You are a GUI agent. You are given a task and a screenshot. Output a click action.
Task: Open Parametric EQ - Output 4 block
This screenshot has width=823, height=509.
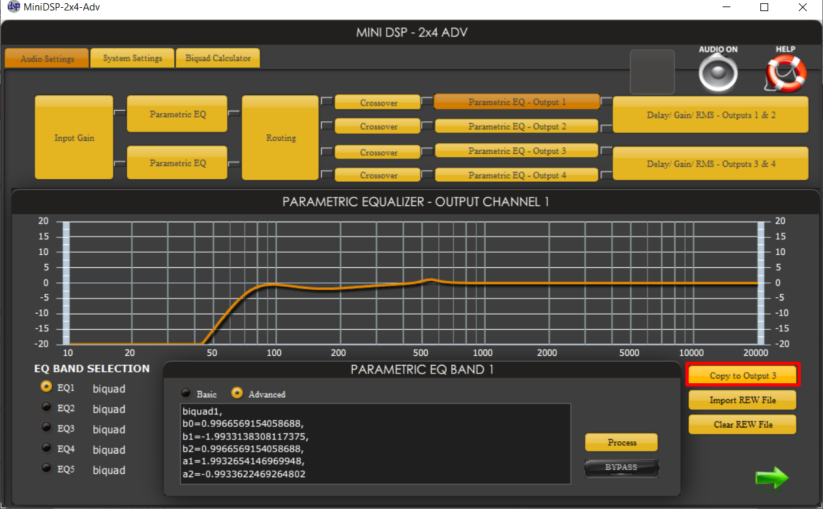[517, 175]
